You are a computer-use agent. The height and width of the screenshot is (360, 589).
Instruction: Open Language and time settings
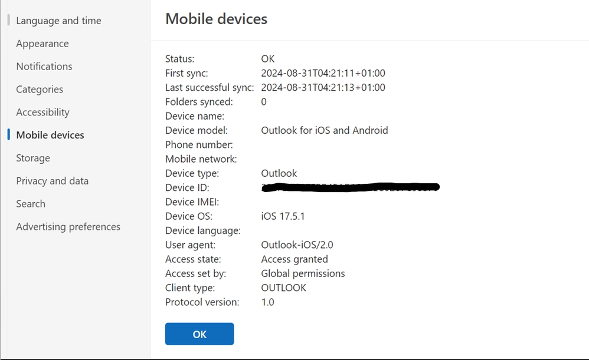click(x=58, y=20)
